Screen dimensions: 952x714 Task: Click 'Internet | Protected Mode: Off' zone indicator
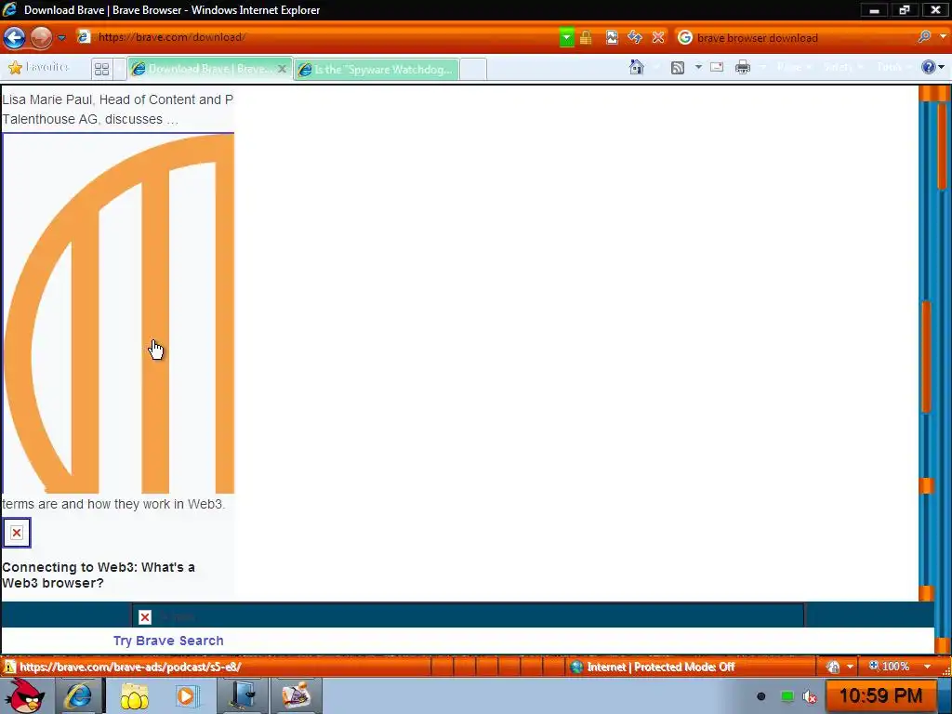coord(653,667)
